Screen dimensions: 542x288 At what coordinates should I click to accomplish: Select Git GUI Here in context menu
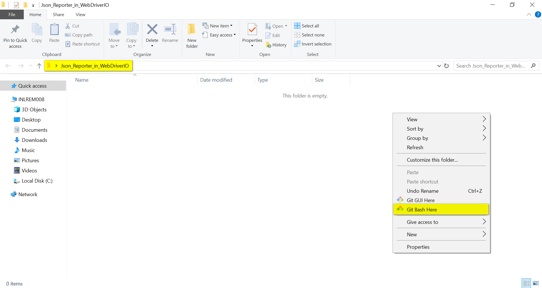441,200
